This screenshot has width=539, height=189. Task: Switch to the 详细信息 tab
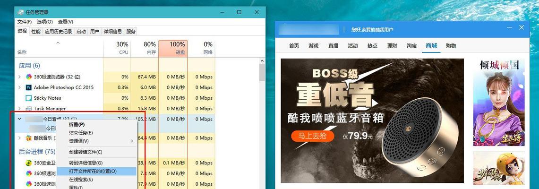click(113, 32)
